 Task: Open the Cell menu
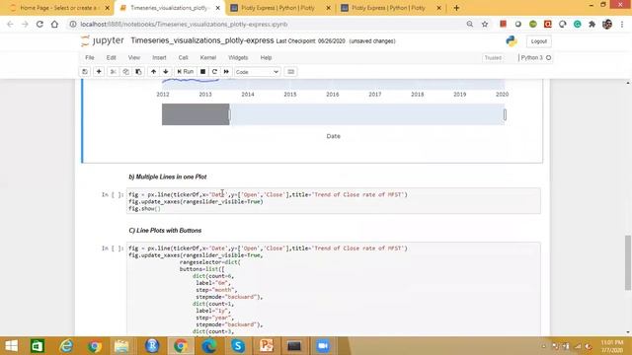tap(183, 57)
